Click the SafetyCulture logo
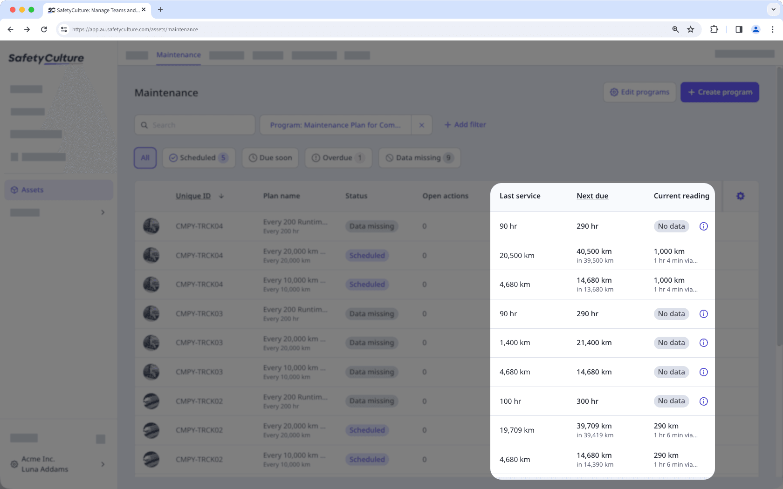Viewport: 783px width, 489px height. click(x=46, y=58)
